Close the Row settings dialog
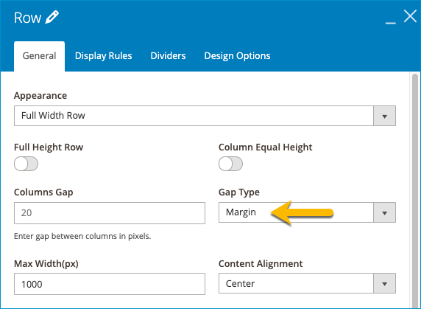 pos(410,16)
